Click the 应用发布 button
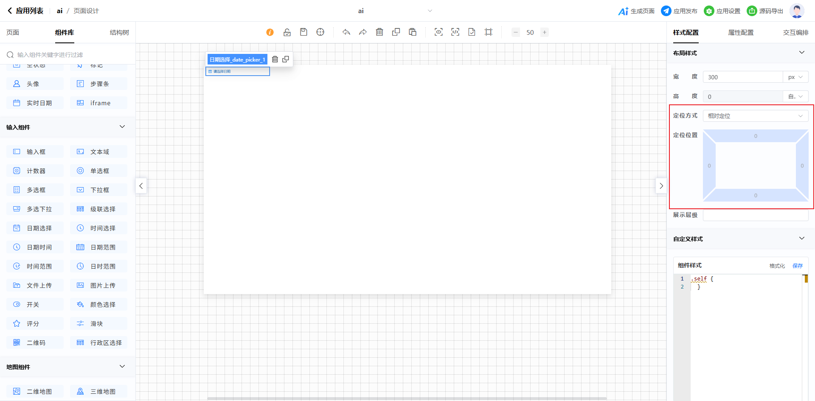The image size is (815, 401). click(679, 11)
